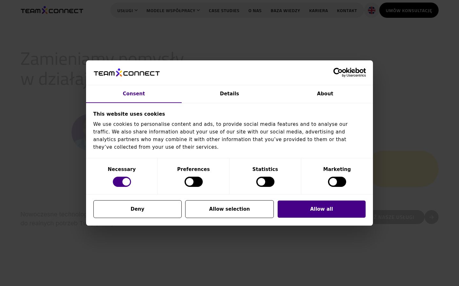
Task: Switch to the Details tab
Action: [x=229, y=94]
